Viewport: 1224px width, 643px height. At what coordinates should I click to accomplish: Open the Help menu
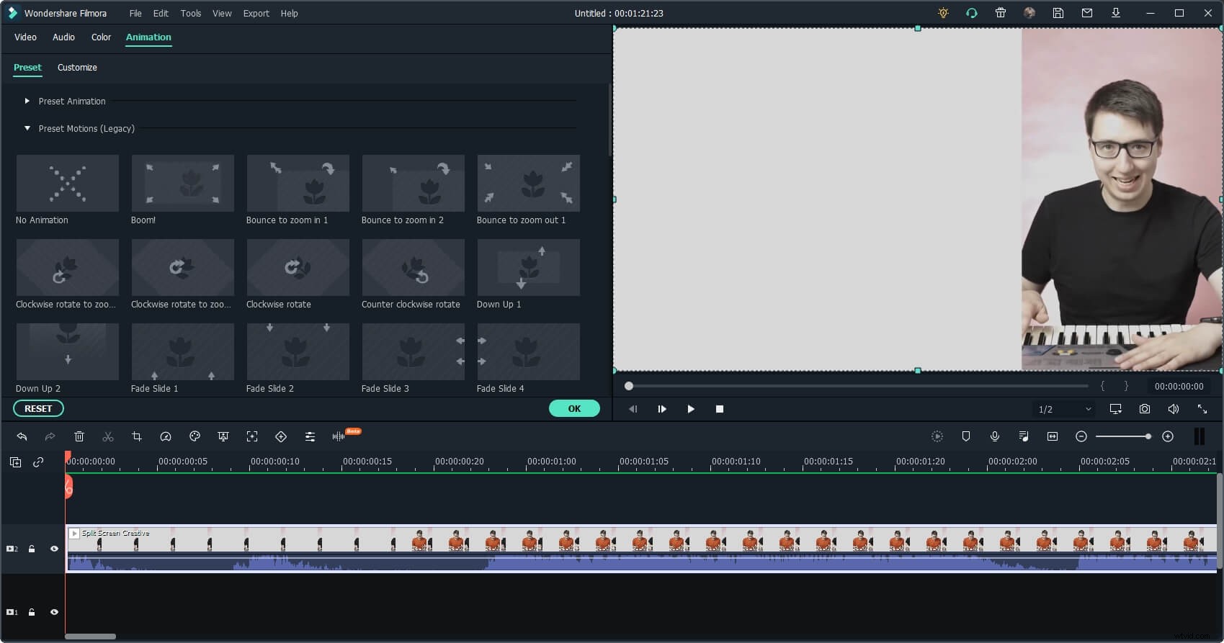(x=289, y=14)
